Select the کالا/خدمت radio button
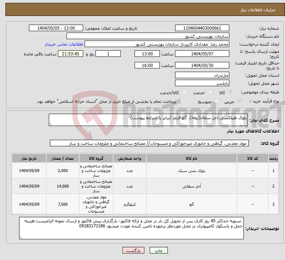The height and width of the screenshot is (260, 285). tap(184, 92)
